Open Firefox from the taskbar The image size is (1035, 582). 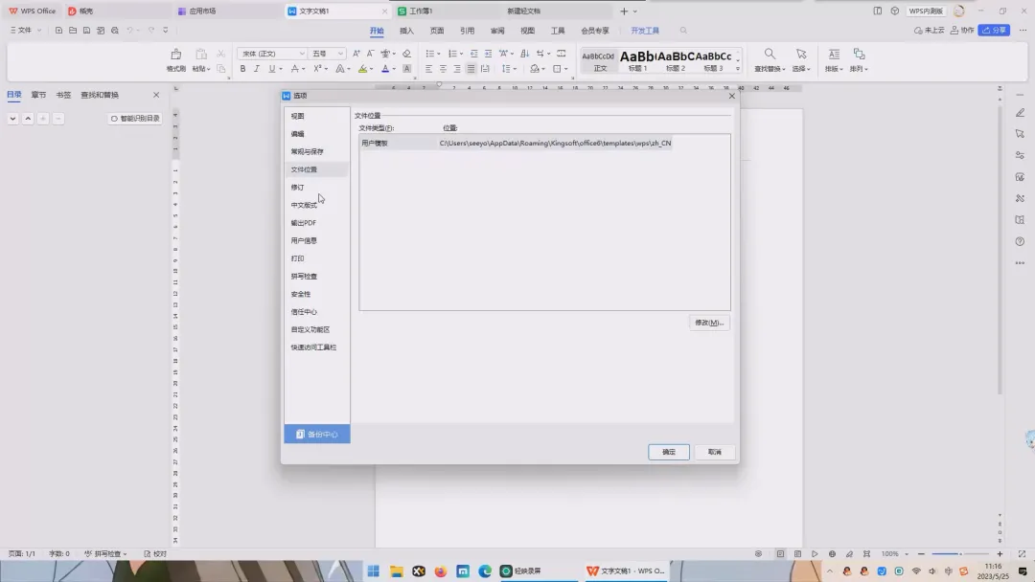[x=440, y=571]
